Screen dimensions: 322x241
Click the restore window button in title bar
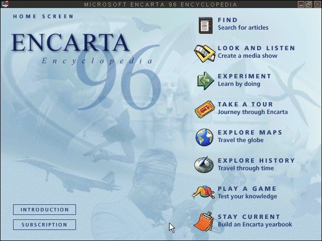coord(308,4)
